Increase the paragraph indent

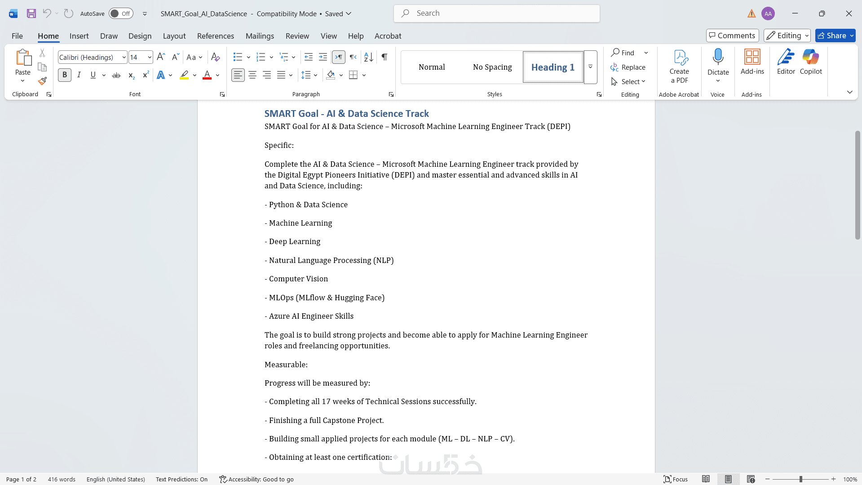(323, 57)
